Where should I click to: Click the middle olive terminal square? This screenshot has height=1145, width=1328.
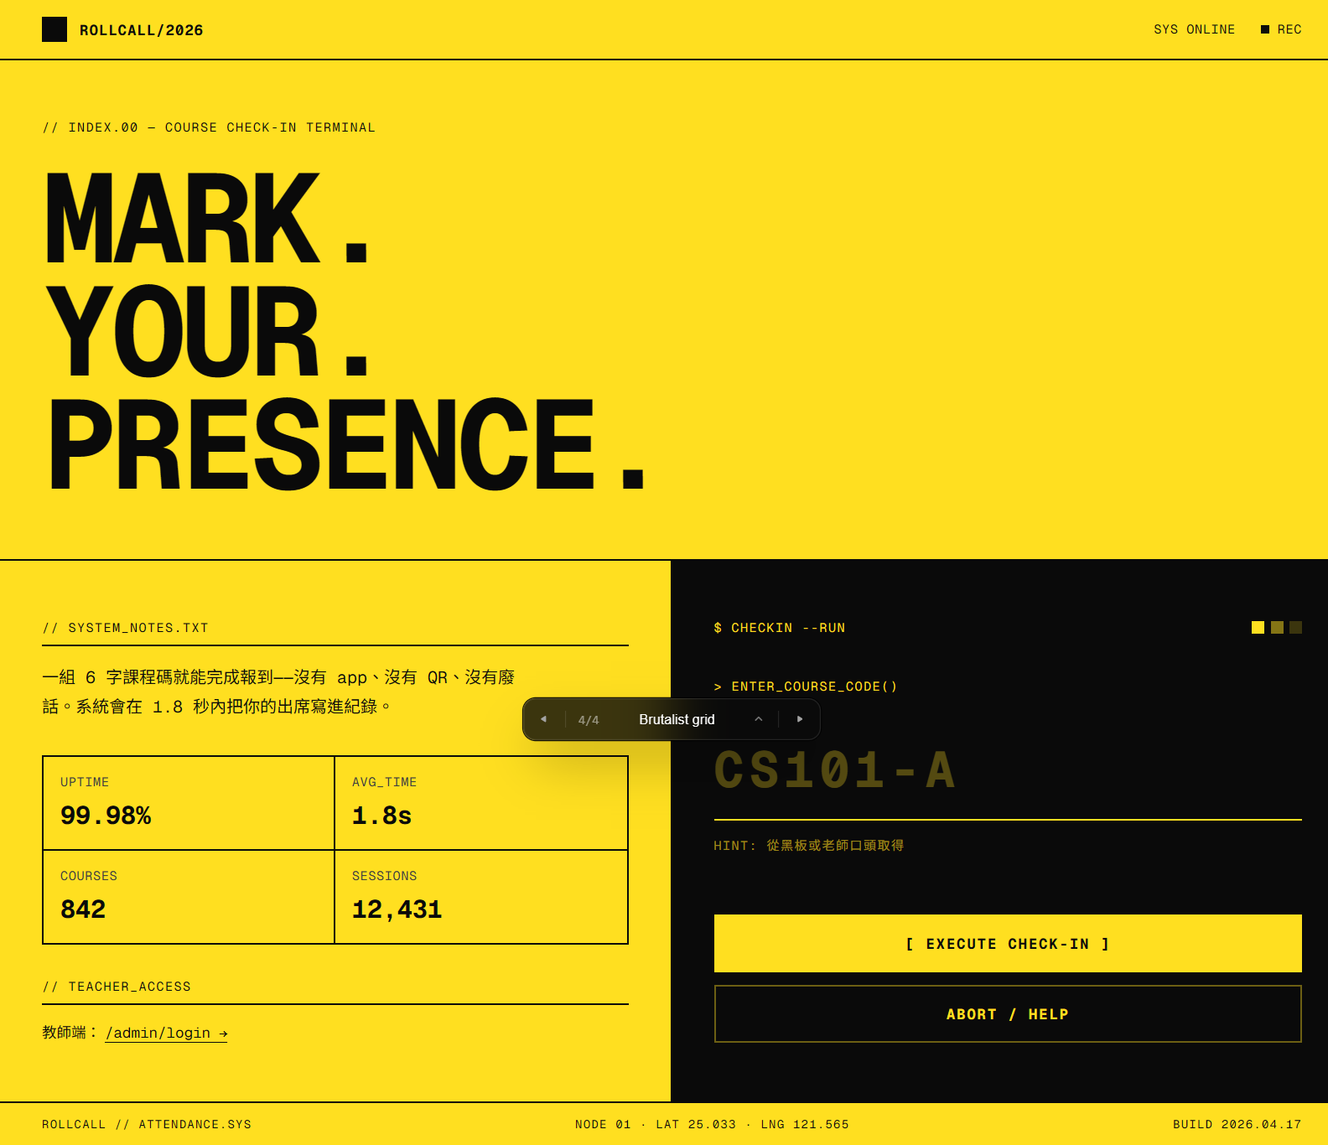(x=1277, y=628)
